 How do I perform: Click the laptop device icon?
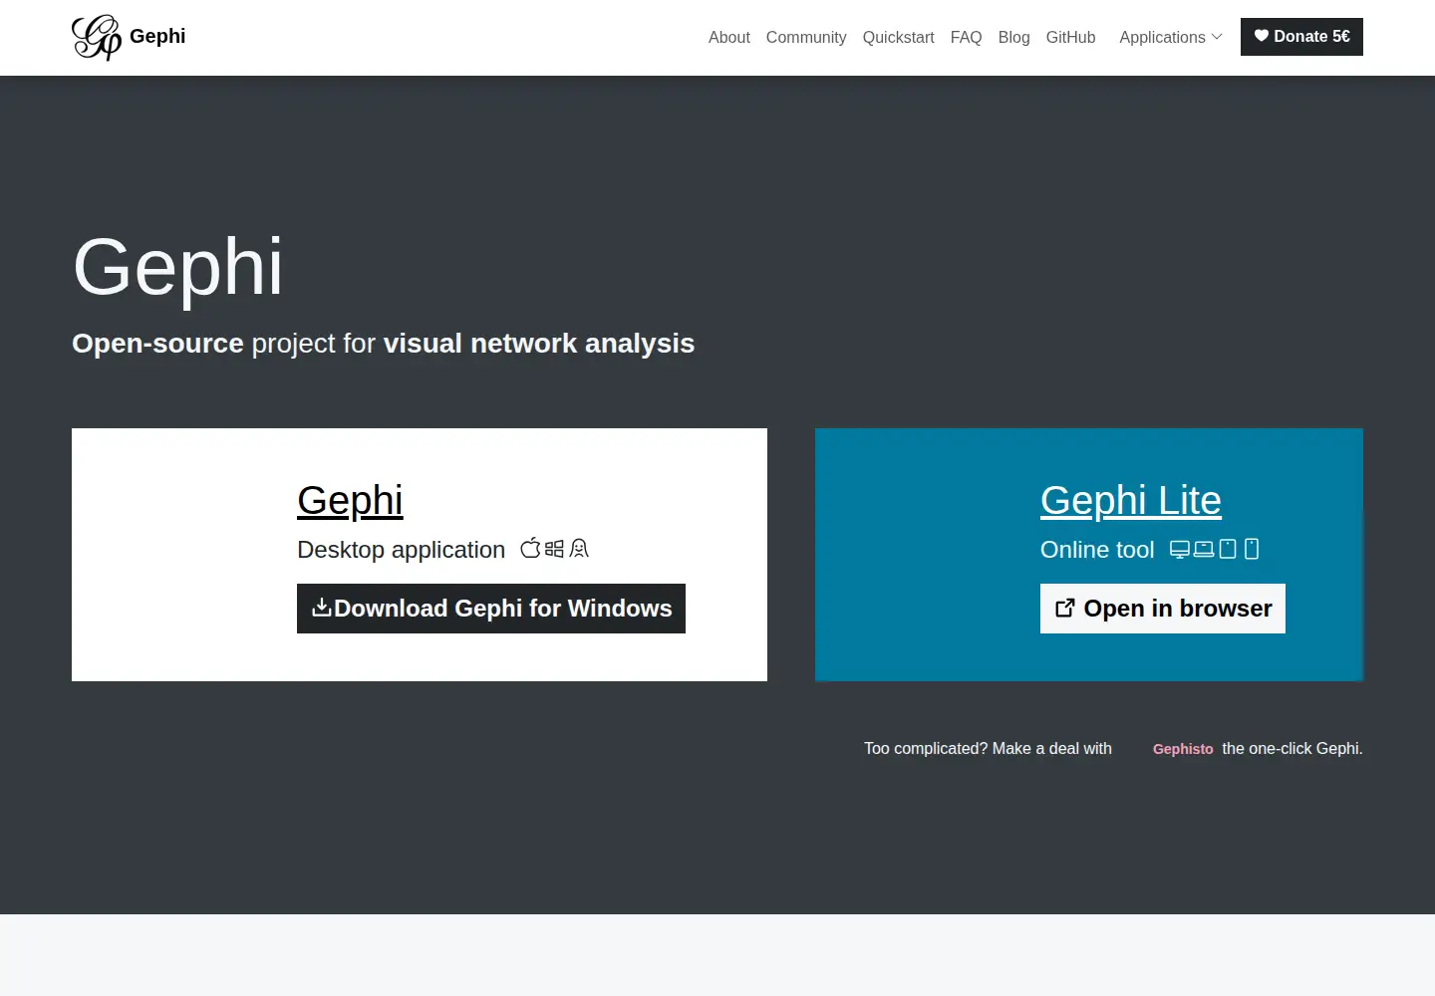(x=1204, y=549)
